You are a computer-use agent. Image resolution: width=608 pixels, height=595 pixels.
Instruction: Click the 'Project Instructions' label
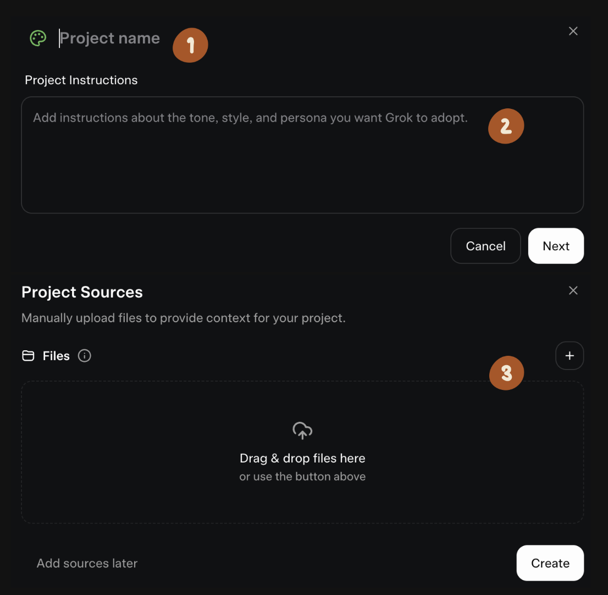tap(81, 80)
